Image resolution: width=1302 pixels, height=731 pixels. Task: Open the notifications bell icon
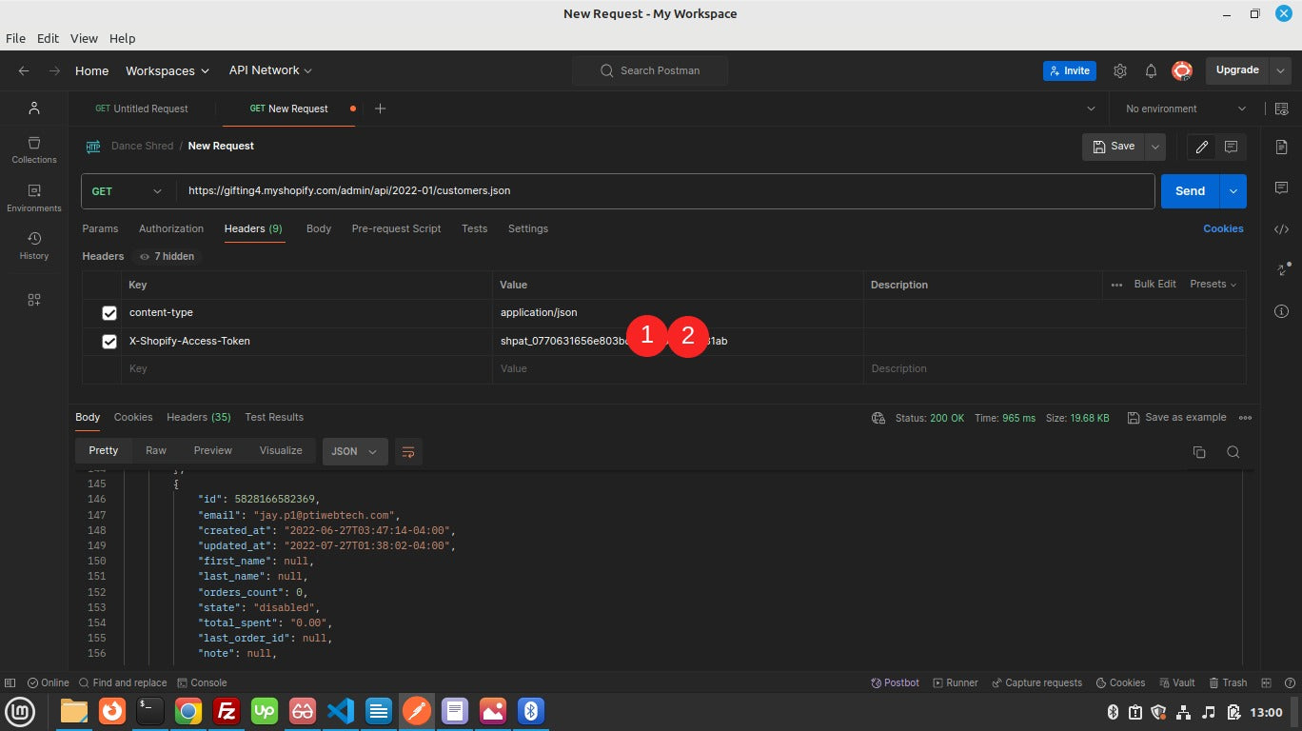coord(1151,70)
